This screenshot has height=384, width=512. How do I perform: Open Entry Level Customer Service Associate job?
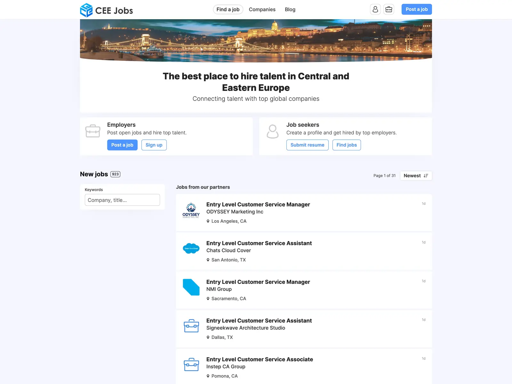pyautogui.click(x=260, y=359)
